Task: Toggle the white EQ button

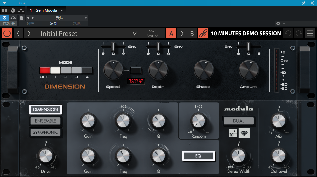Action: [198, 156]
